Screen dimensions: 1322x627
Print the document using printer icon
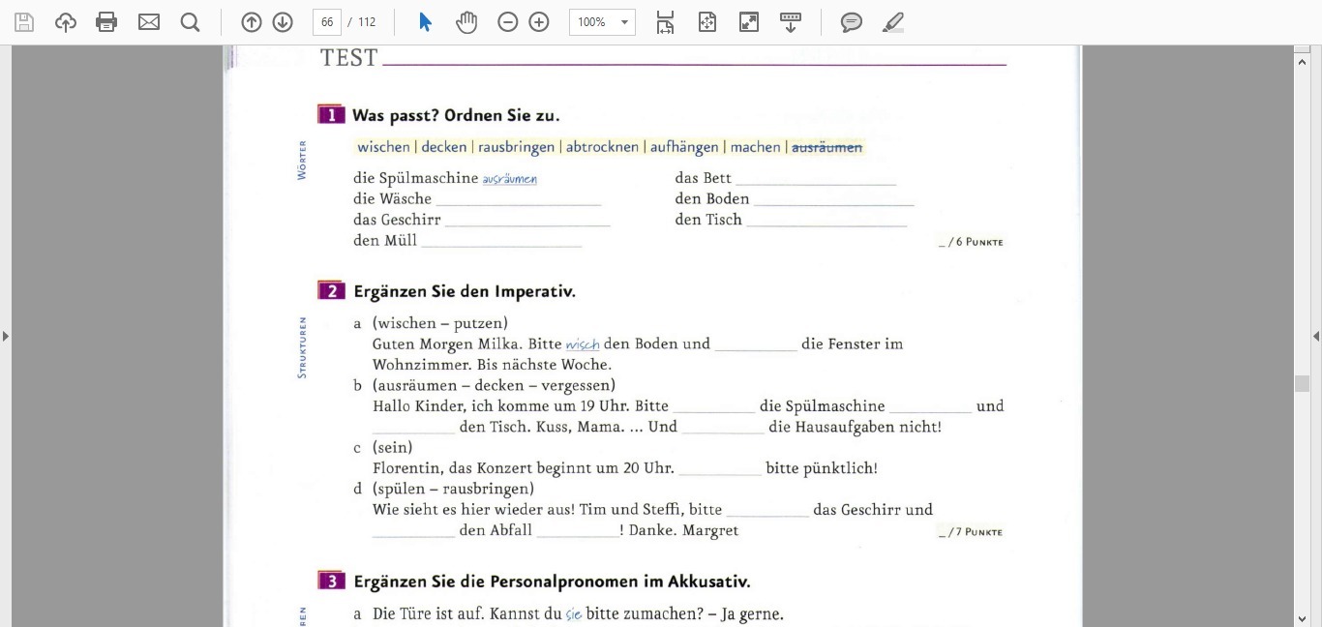pyautogui.click(x=106, y=22)
